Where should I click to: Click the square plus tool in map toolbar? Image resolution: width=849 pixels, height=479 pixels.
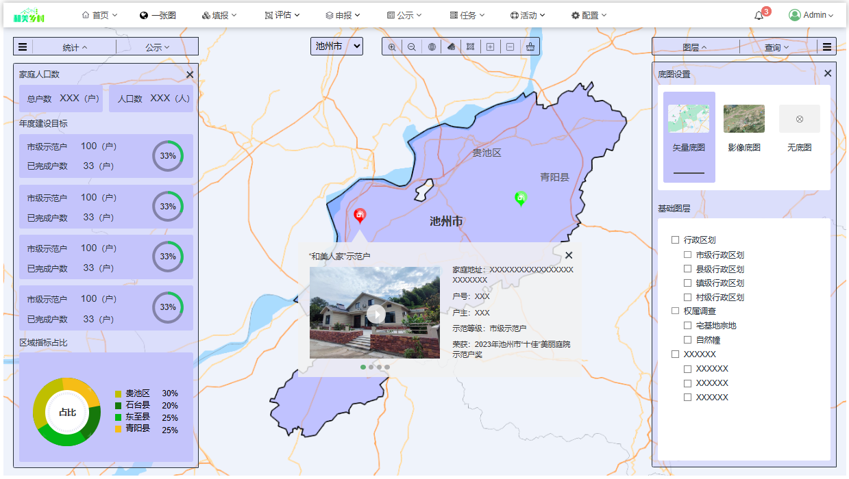point(490,47)
